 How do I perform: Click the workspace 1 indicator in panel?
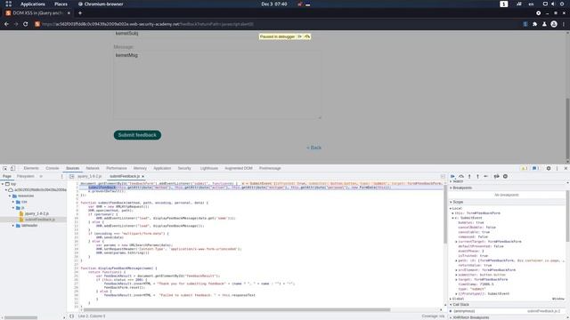tap(503, 4)
